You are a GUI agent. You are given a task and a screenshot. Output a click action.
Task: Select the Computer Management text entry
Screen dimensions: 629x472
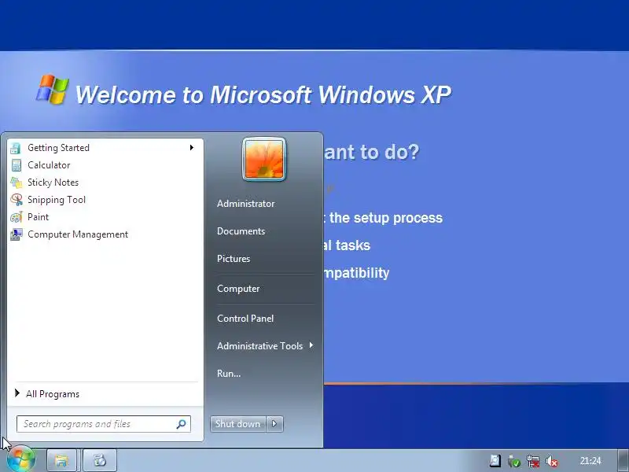(78, 234)
